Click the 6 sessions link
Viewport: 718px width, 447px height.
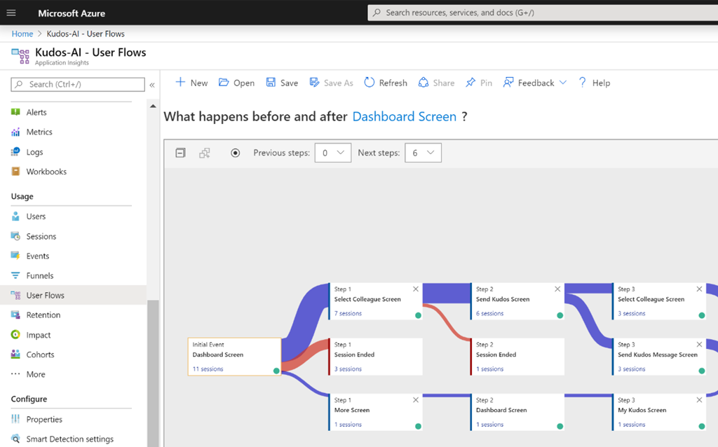(x=489, y=313)
